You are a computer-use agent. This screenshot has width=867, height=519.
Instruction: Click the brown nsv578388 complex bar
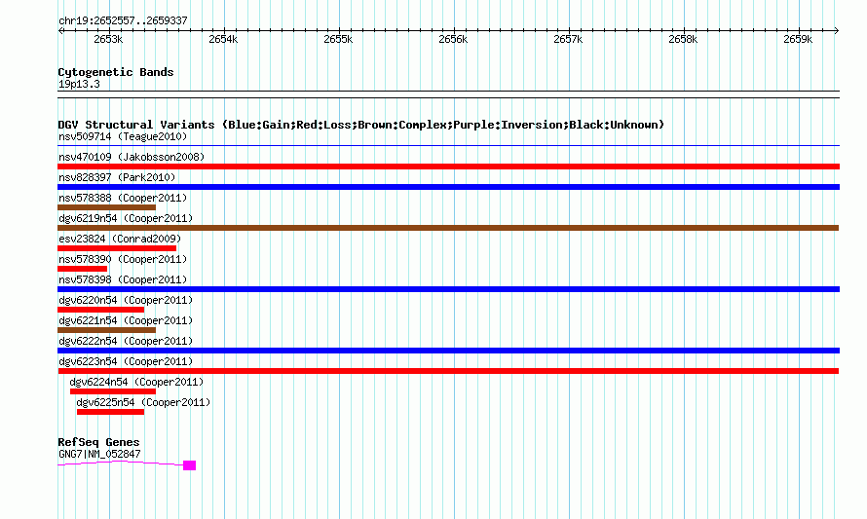pyautogui.click(x=107, y=207)
